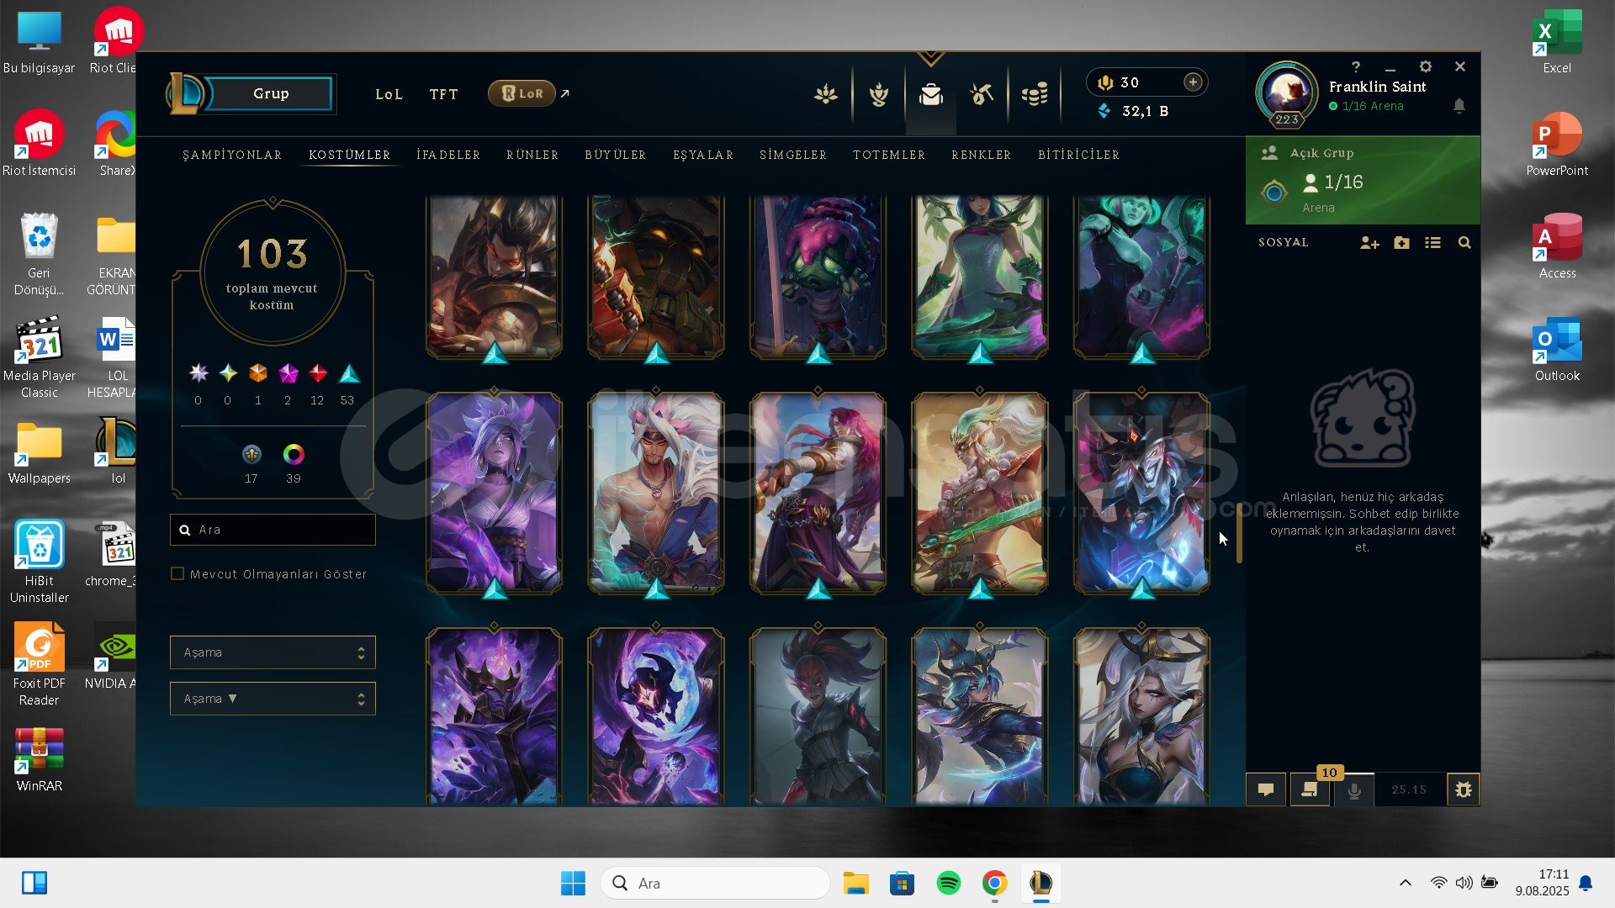
Task: Open the Loot crafting icon in top navigation
Action: [x=982, y=94]
